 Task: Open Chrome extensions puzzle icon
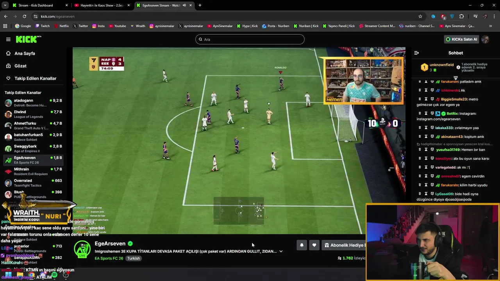[462, 16]
